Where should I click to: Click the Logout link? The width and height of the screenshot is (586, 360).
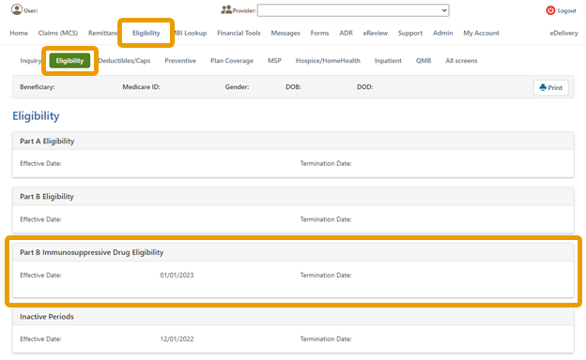pos(566,11)
